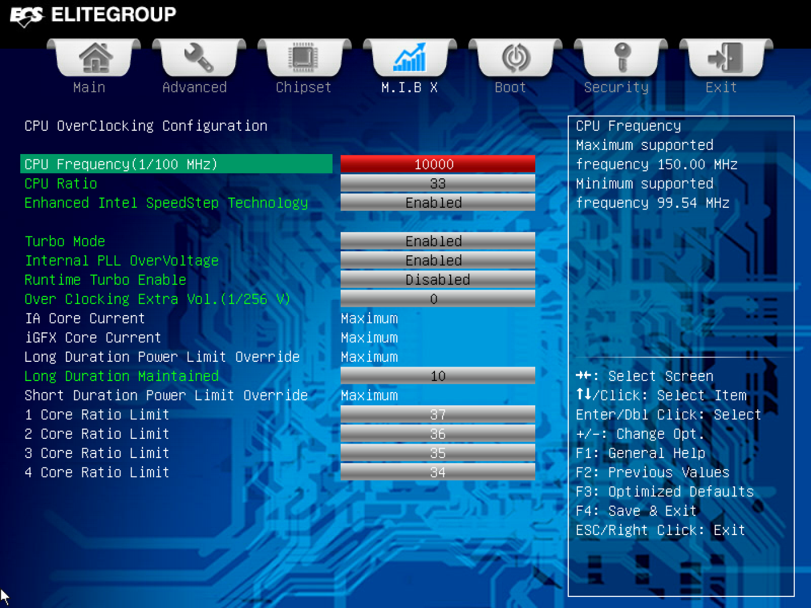Image resolution: width=811 pixels, height=608 pixels.
Task: Open the M.I.B X chart icon
Action: click(410, 58)
